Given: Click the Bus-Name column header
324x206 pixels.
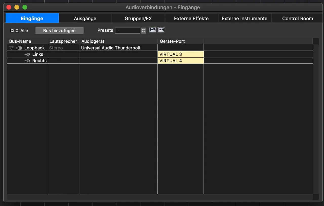Looking at the screenshot, I should pos(20,41).
